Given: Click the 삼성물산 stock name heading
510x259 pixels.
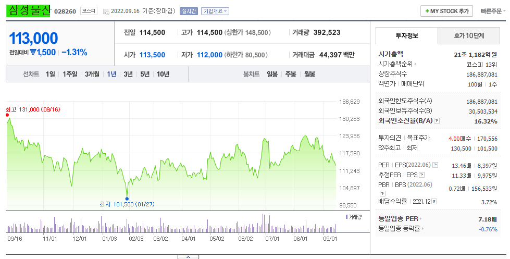Looking at the screenshot, I should [29, 11].
